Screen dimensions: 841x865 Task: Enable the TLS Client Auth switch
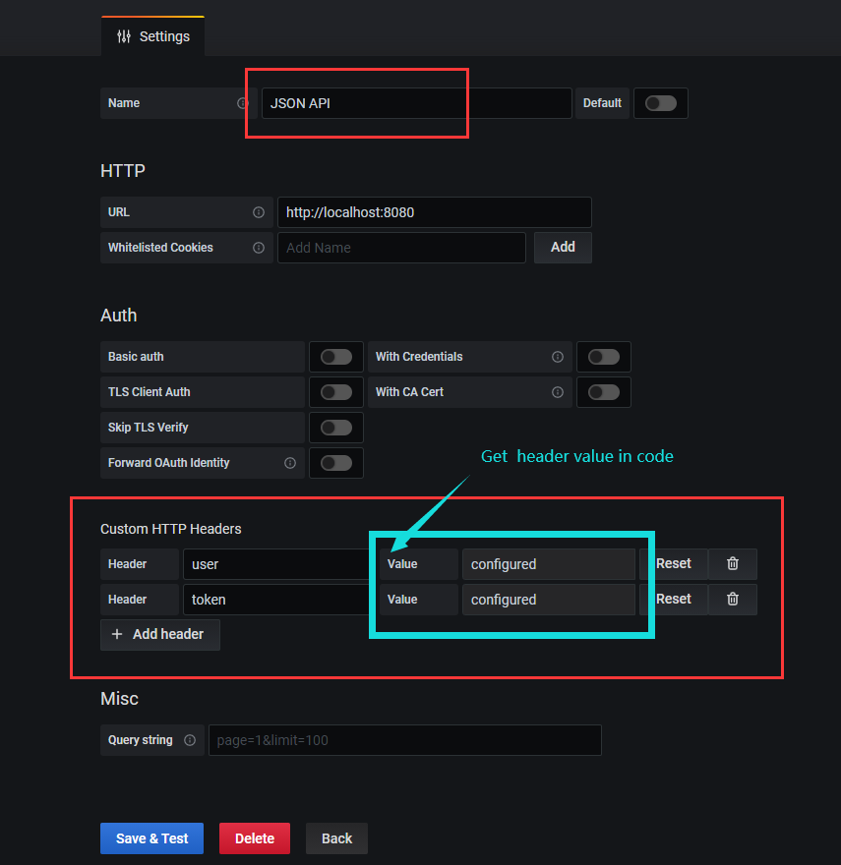[x=336, y=392]
